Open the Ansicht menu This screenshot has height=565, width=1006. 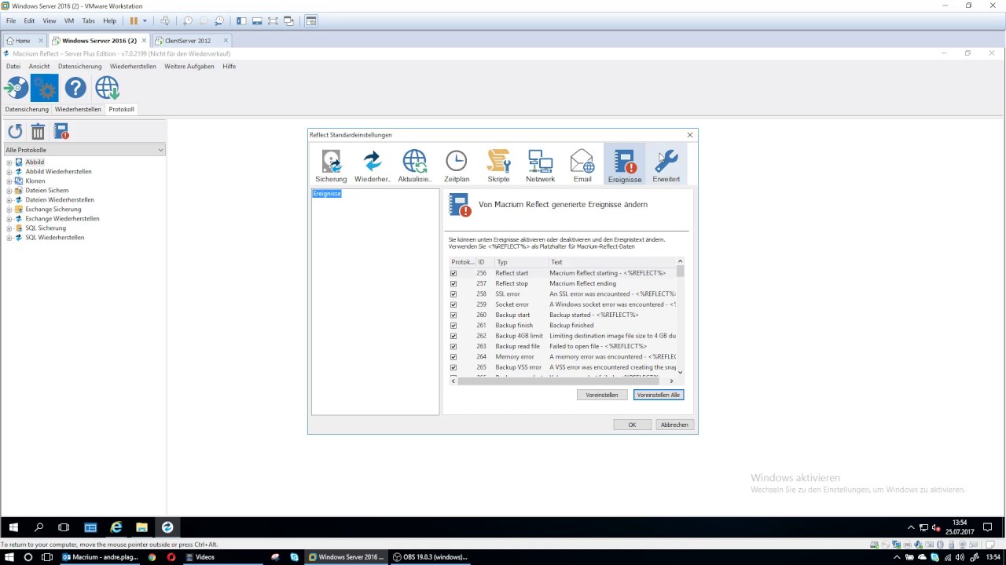coord(39,66)
